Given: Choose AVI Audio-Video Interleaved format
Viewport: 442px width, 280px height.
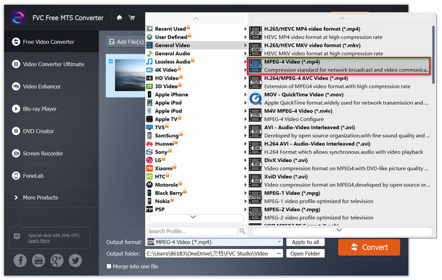Looking at the screenshot, I should click(x=340, y=131).
